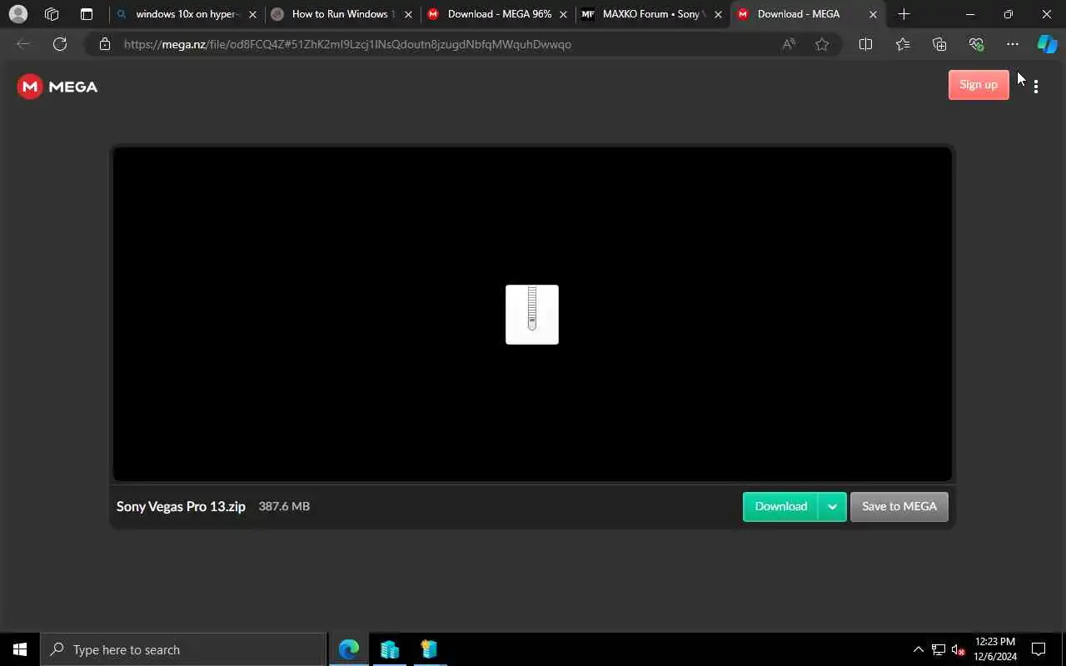Viewport: 1066px width, 666px height.
Task: Refresh the current page
Action: [x=60, y=44]
